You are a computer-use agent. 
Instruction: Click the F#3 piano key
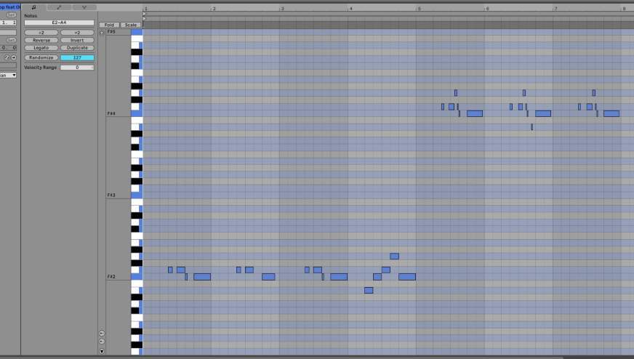coord(137,195)
